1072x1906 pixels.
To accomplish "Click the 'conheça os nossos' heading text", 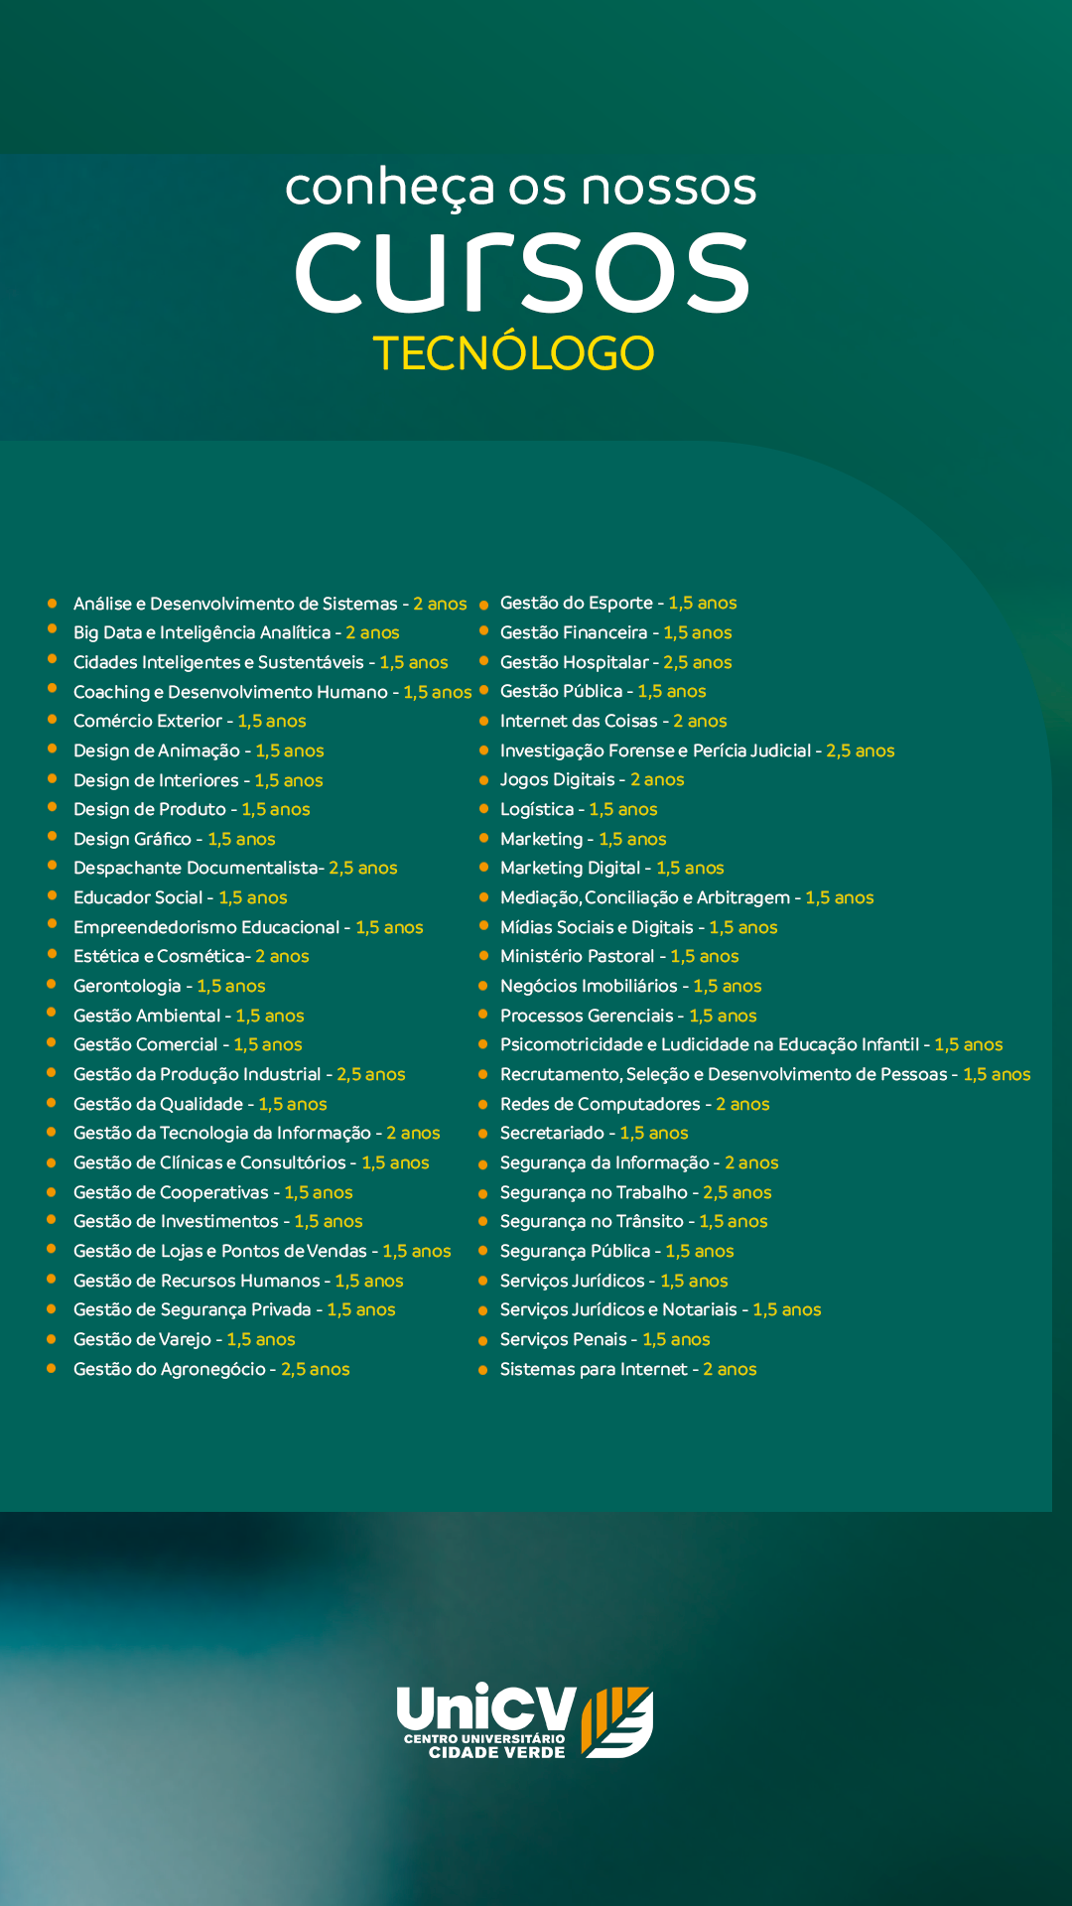I will pos(520,187).
